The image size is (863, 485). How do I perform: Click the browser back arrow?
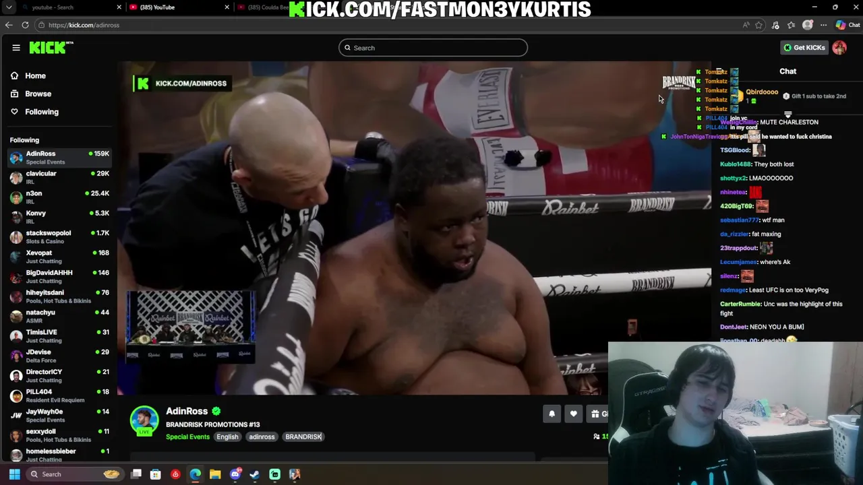[x=9, y=25]
